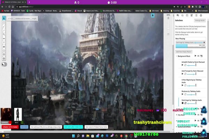This screenshot has height=139, width=209.
Task: Toggle loop for Biodome track
Action: point(185,94)
